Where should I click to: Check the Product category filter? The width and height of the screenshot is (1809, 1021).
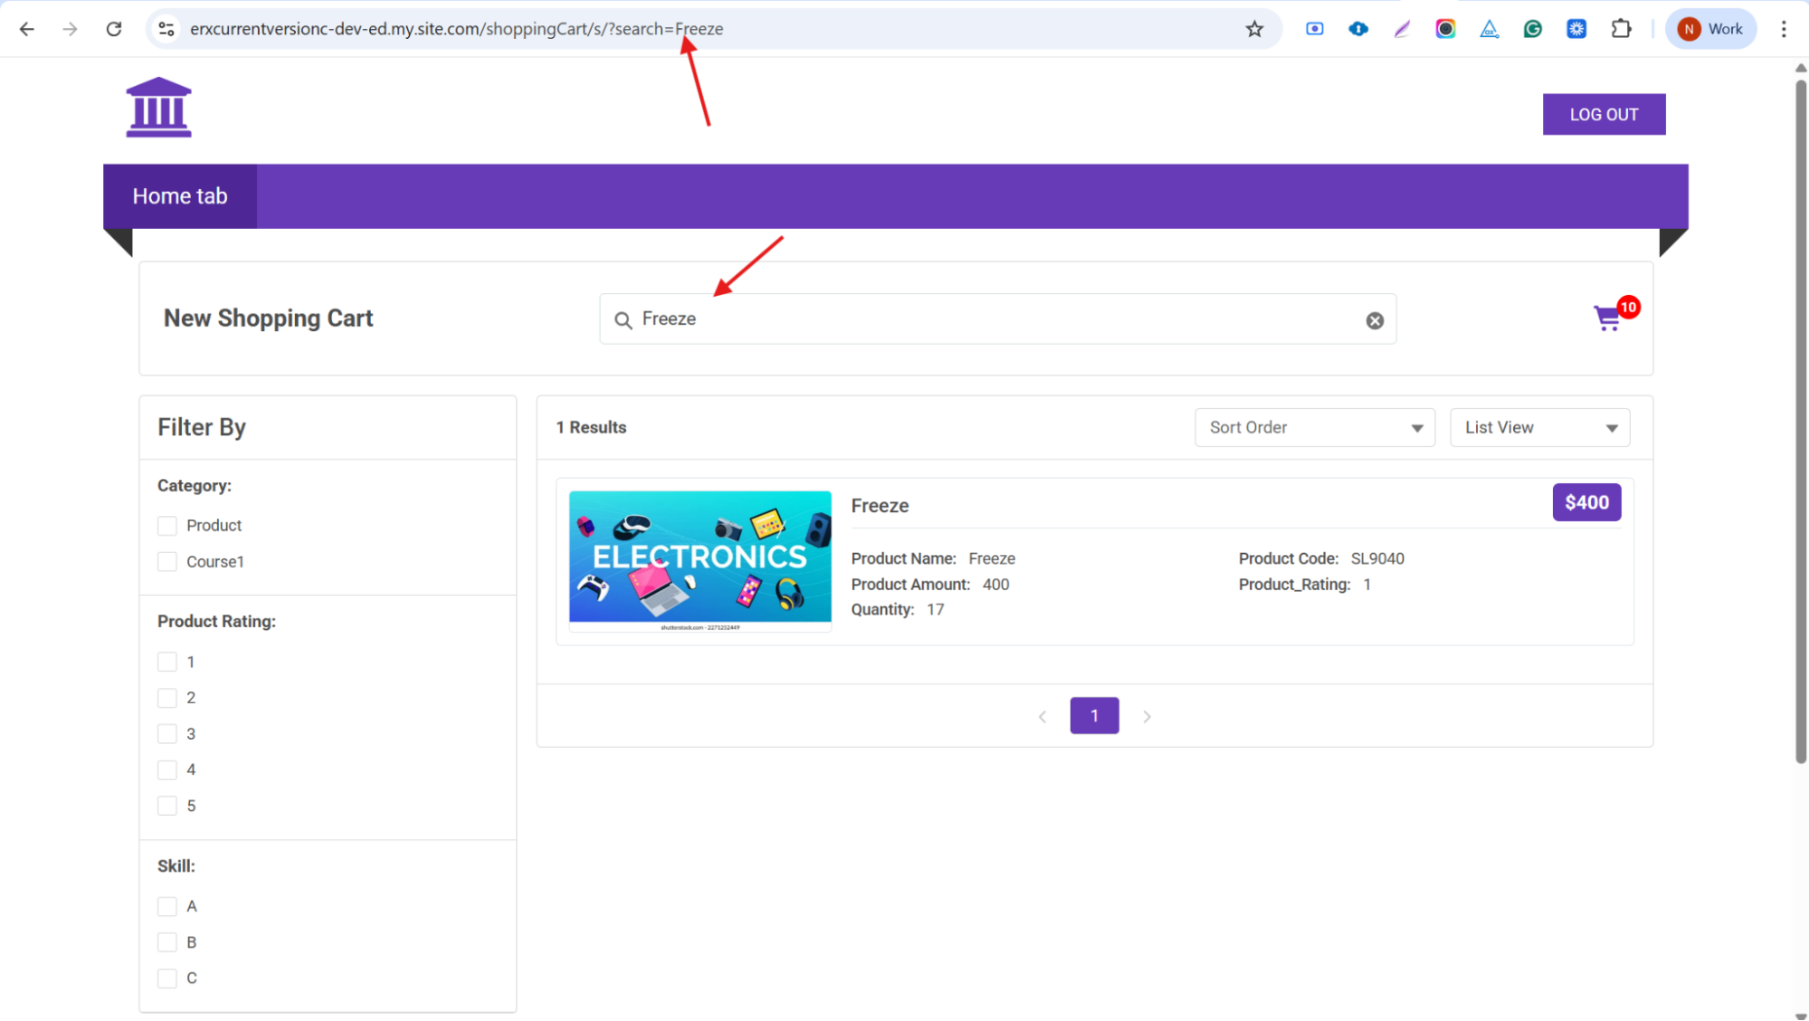pyautogui.click(x=167, y=526)
